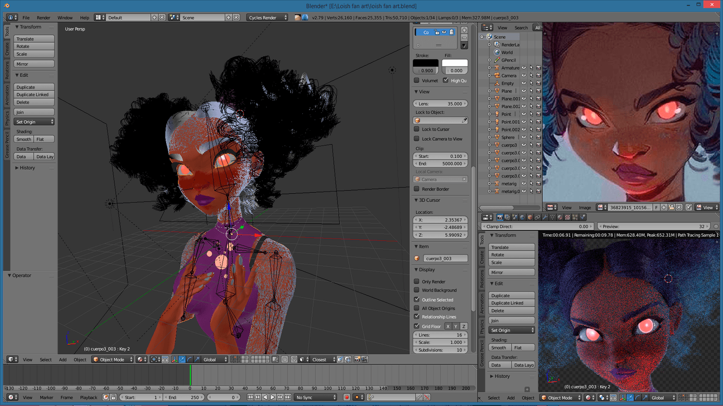Click the Lens 35.000 value slider
This screenshot has height=406, width=723.
tap(441, 104)
